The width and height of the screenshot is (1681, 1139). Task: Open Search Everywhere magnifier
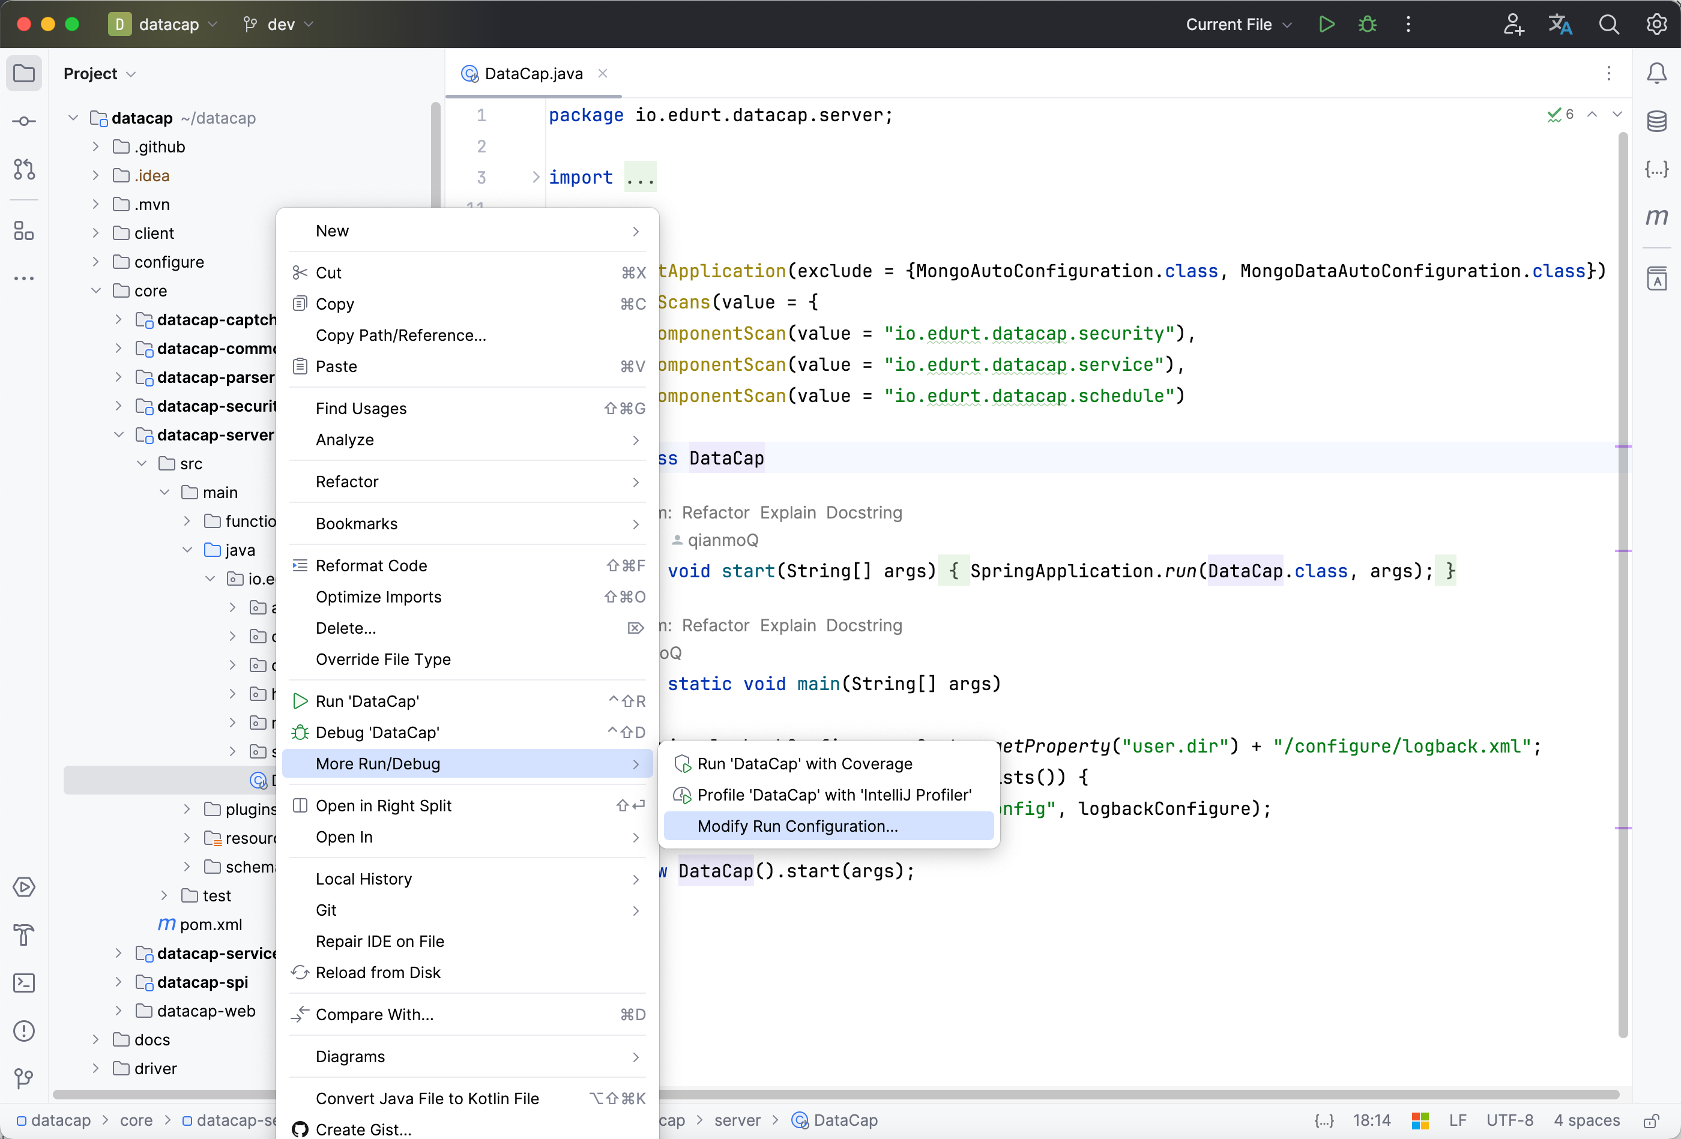(x=1609, y=24)
